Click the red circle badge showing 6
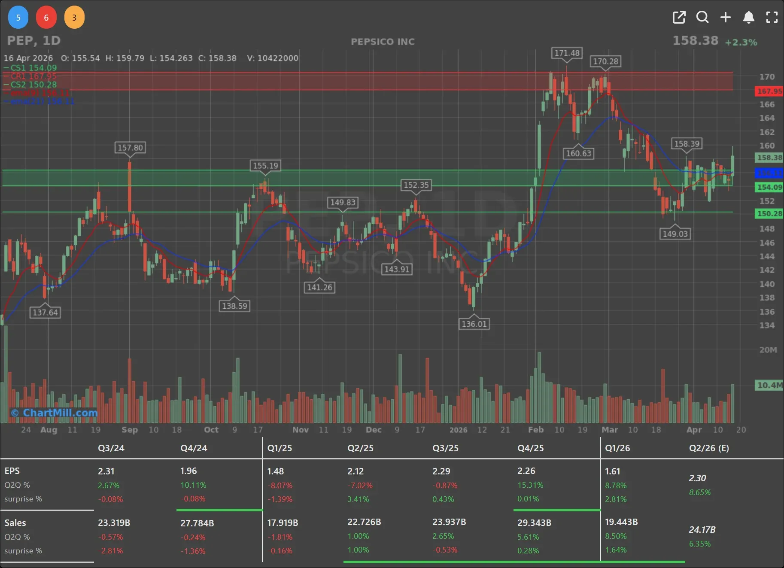This screenshot has height=568, width=784. tap(46, 18)
